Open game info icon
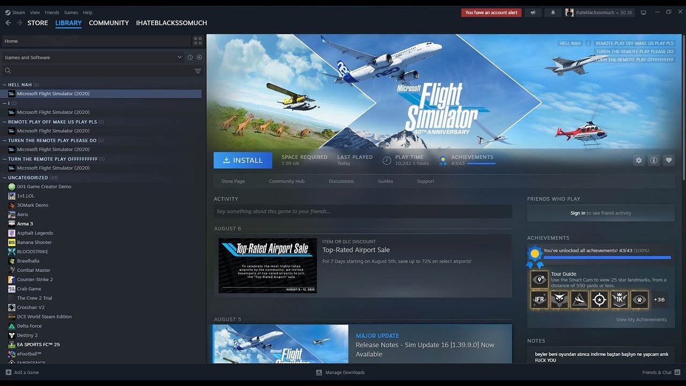 [653, 160]
